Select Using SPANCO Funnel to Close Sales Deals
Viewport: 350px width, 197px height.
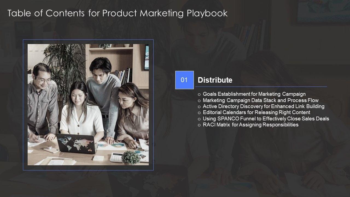tap(266, 119)
